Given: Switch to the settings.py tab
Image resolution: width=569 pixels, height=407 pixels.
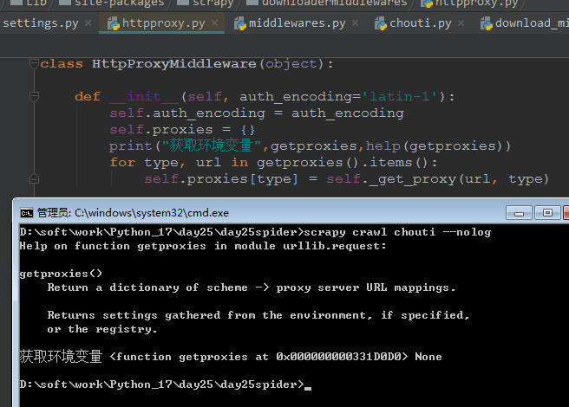Looking at the screenshot, I should [41, 23].
